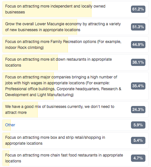Select the major companies high wages row
The width and height of the screenshot is (151, 167).
75,86
